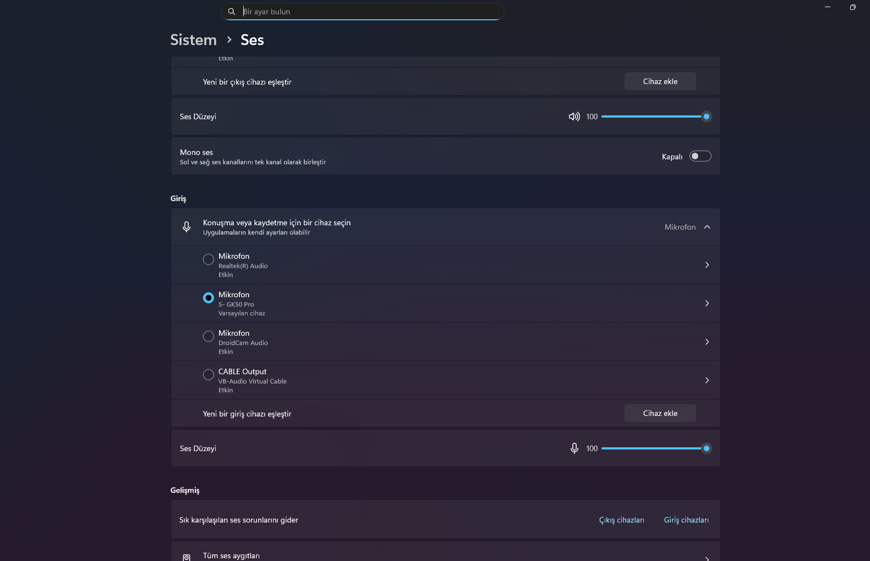Viewport: 870px width, 561px height.
Task: Click microphone icon beside device selection header
Action: tap(187, 227)
